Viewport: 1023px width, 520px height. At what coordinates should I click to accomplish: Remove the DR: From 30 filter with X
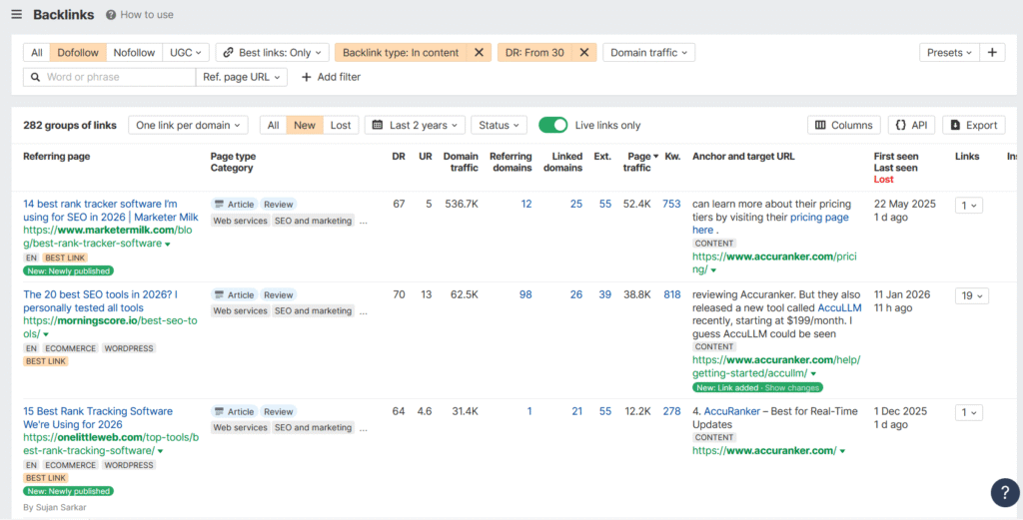[x=584, y=53]
